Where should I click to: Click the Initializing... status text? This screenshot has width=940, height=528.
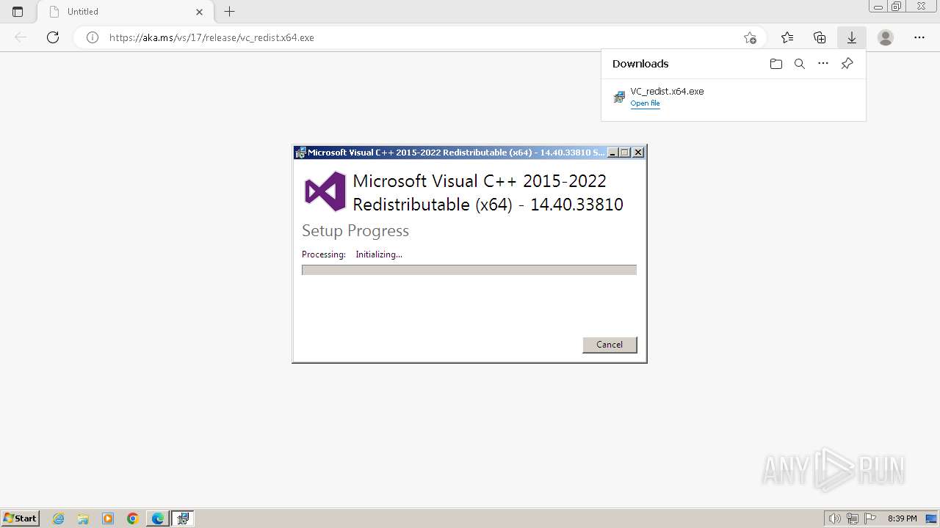[379, 254]
